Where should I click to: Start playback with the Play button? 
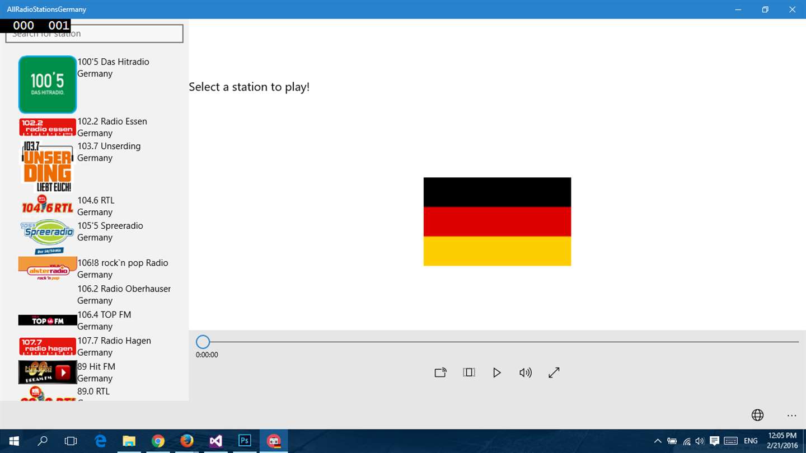point(497,372)
